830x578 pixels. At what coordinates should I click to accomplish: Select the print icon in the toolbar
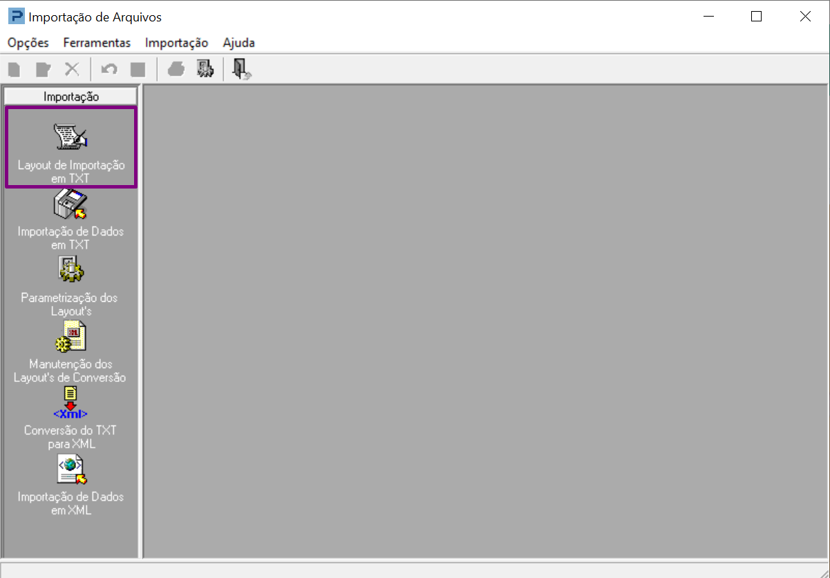176,68
